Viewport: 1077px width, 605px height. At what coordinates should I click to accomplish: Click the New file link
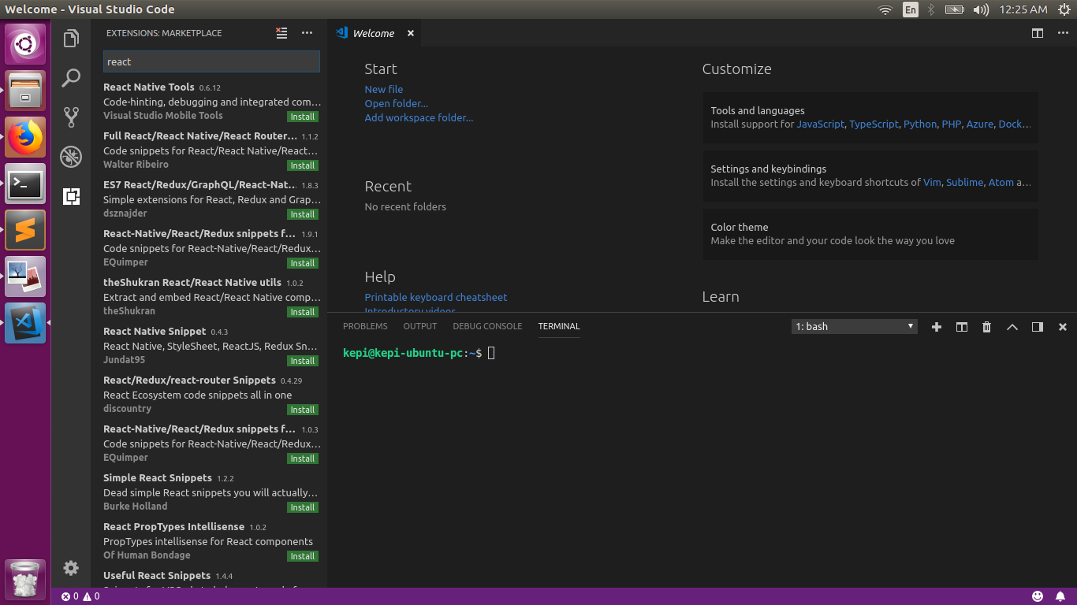coord(383,89)
